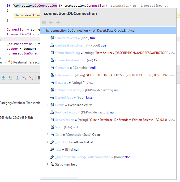Expand the State ConnectionState node
The height and width of the screenshot is (182, 180).
[48, 135]
